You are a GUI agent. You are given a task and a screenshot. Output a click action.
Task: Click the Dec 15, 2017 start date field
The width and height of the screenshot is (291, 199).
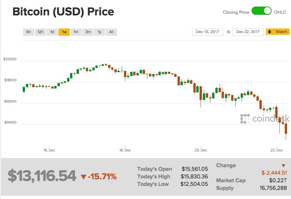tap(207, 32)
